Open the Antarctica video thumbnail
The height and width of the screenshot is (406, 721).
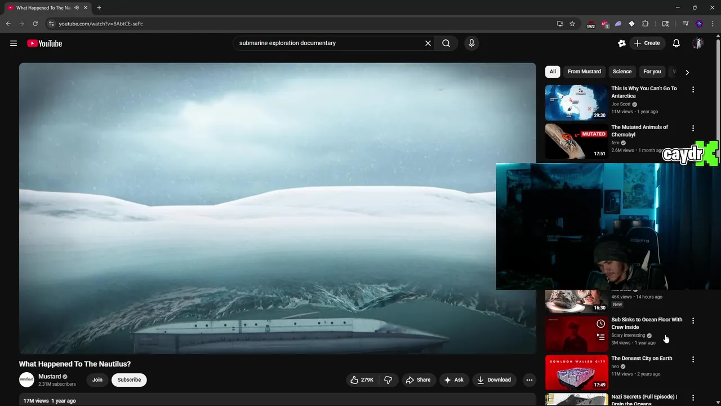tap(577, 103)
